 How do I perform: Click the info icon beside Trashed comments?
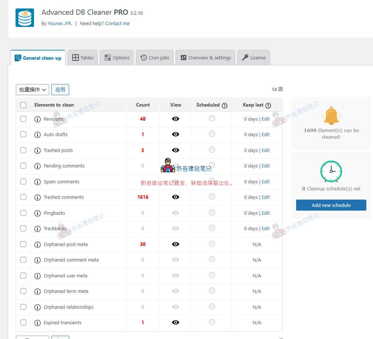[x=37, y=197]
